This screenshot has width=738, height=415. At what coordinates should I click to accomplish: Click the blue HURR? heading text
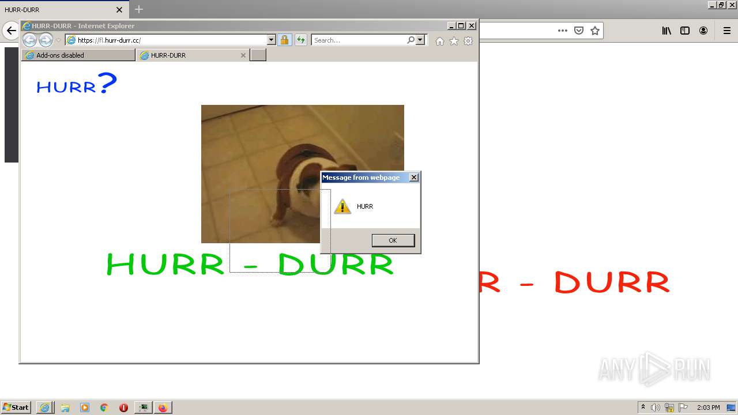coord(76,84)
